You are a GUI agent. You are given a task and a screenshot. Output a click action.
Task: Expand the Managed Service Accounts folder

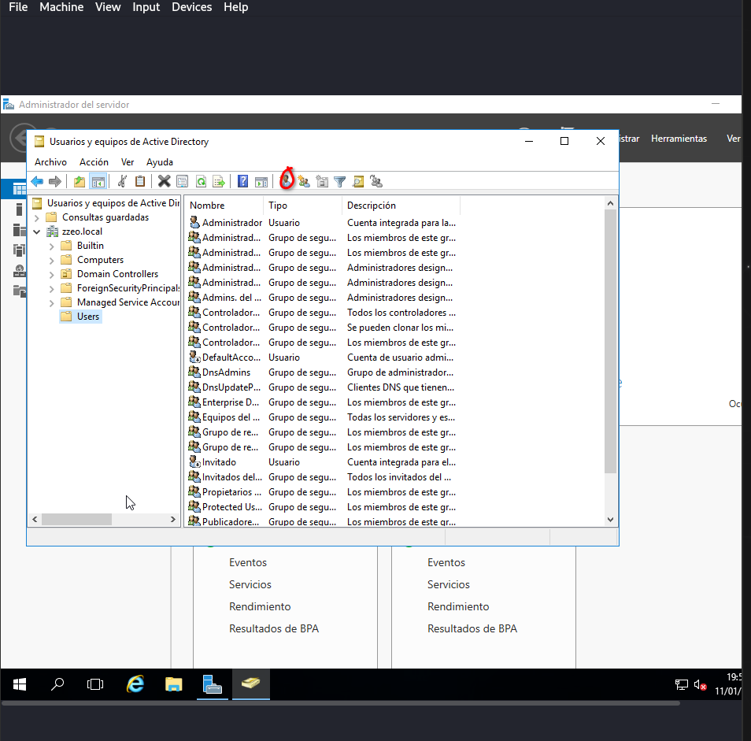tap(52, 302)
